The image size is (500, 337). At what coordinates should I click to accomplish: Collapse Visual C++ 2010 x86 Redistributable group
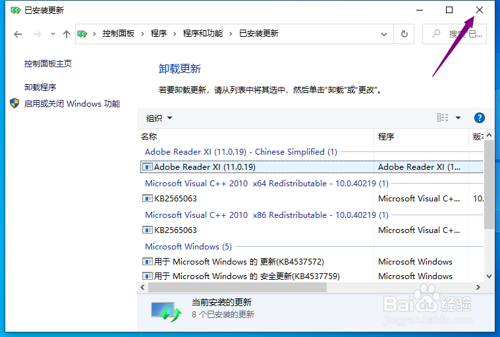tap(267, 215)
